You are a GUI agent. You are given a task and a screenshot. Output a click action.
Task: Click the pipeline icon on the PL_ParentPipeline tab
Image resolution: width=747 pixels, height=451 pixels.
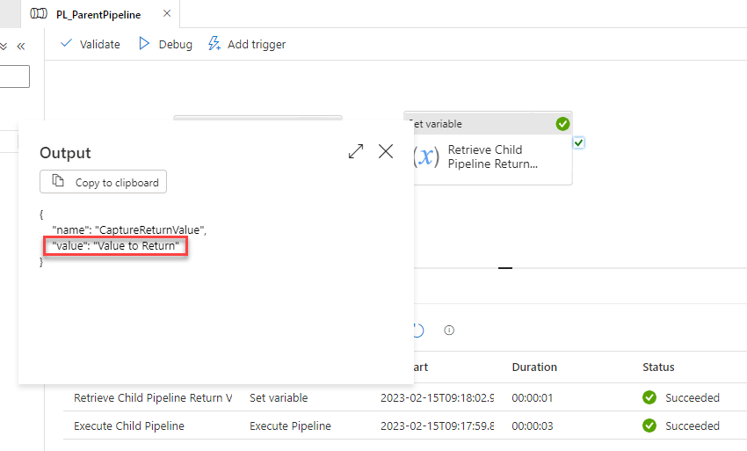[39, 14]
